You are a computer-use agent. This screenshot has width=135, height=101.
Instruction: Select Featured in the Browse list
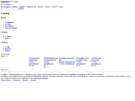pos(10,22)
